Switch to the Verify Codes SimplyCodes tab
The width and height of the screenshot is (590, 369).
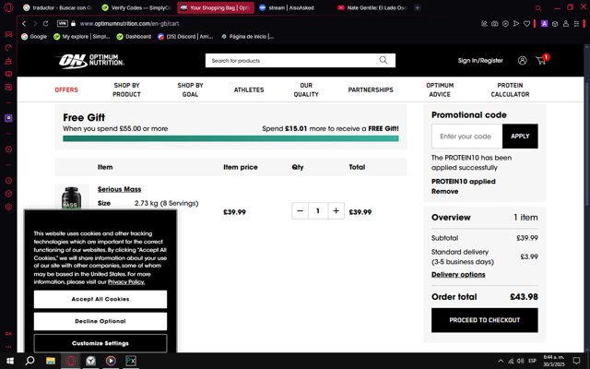click(x=137, y=7)
